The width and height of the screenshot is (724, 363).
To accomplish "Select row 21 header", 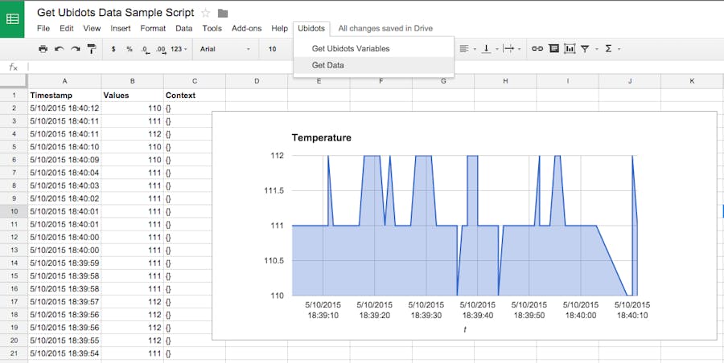I will (14, 353).
